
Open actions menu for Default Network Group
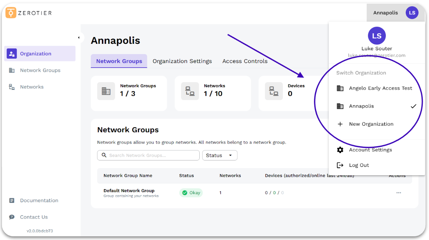[x=399, y=193]
